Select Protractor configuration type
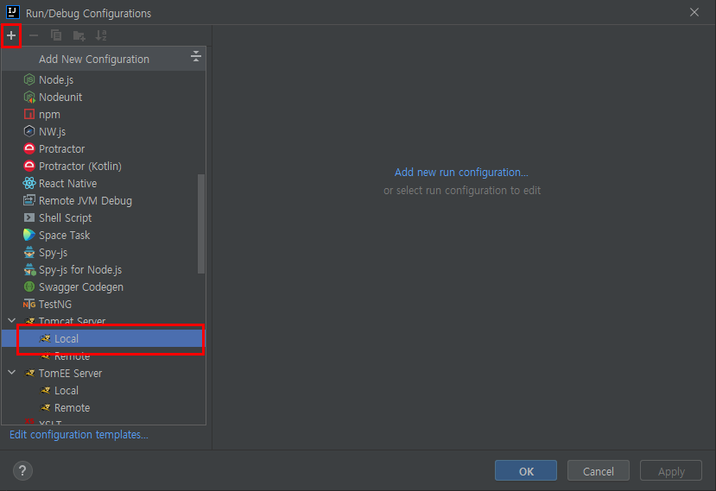This screenshot has height=491, width=716. [x=103, y=148]
